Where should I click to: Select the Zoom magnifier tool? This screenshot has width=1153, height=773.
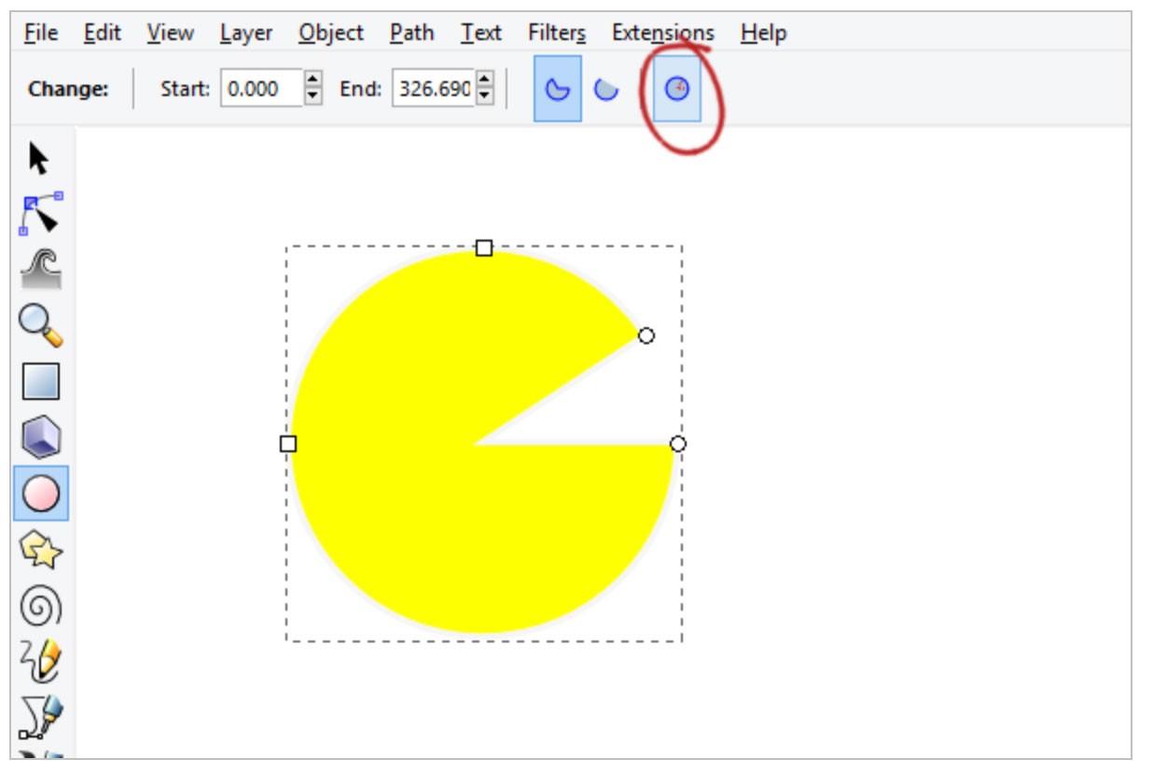[x=41, y=325]
